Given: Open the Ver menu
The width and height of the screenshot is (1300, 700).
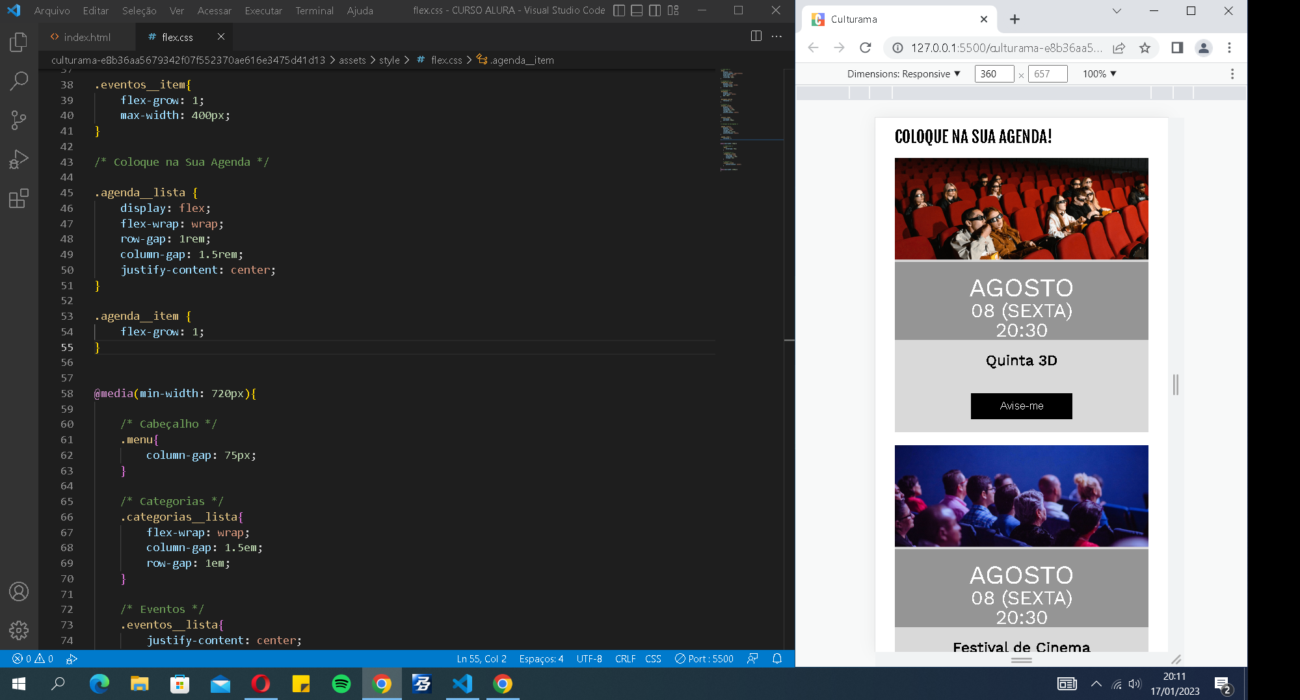Looking at the screenshot, I should pos(176,10).
